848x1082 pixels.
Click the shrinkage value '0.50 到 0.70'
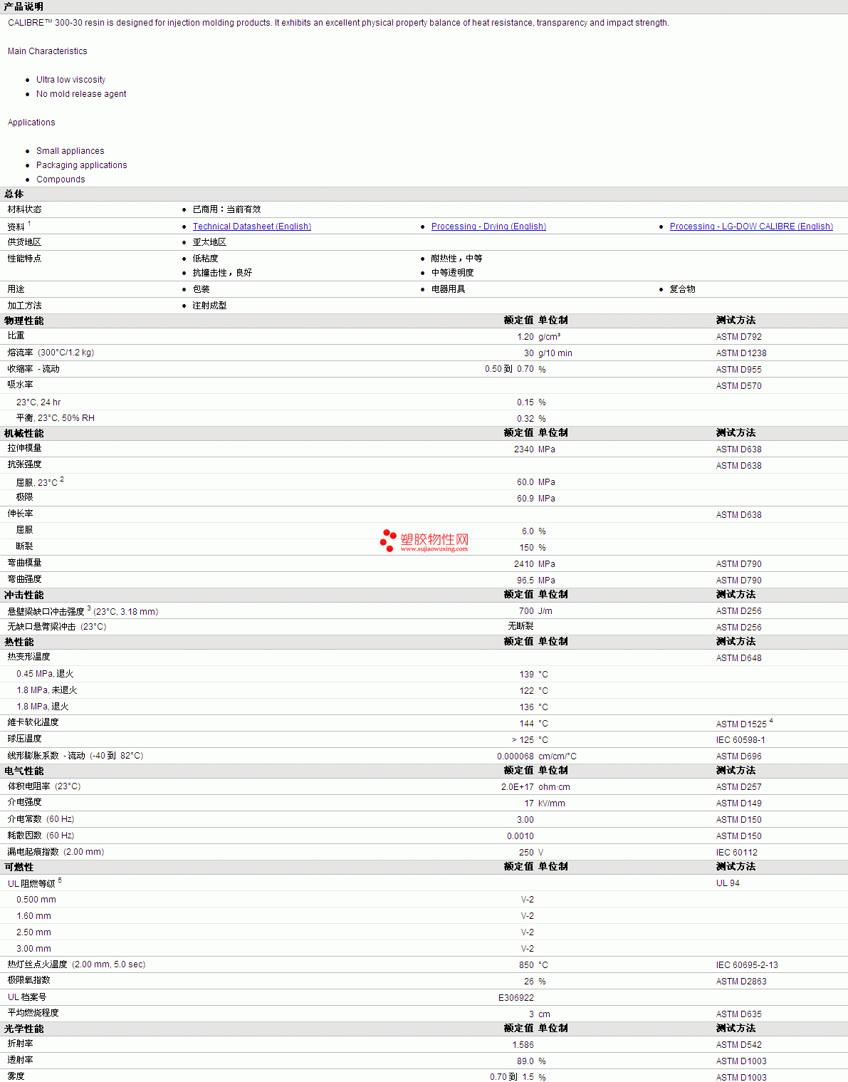pos(509,370)
